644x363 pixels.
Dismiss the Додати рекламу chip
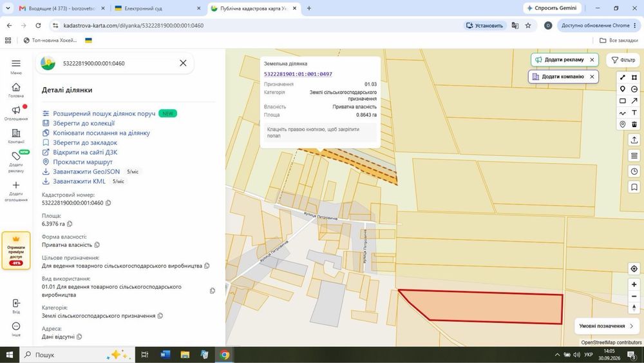592,59
